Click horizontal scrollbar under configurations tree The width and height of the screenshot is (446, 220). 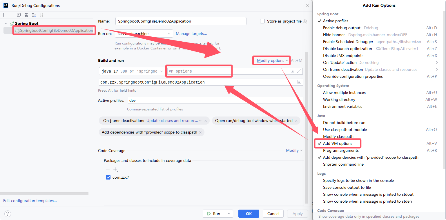[44, 194]
